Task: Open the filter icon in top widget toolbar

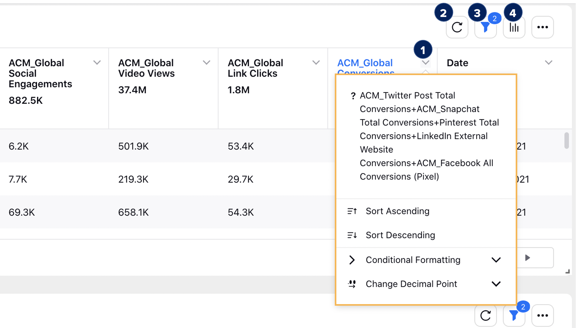Action: [x=486, y=27]
